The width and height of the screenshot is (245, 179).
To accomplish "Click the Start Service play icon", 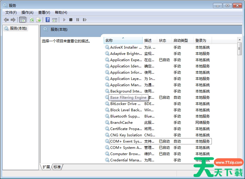I will coord(64,20).
